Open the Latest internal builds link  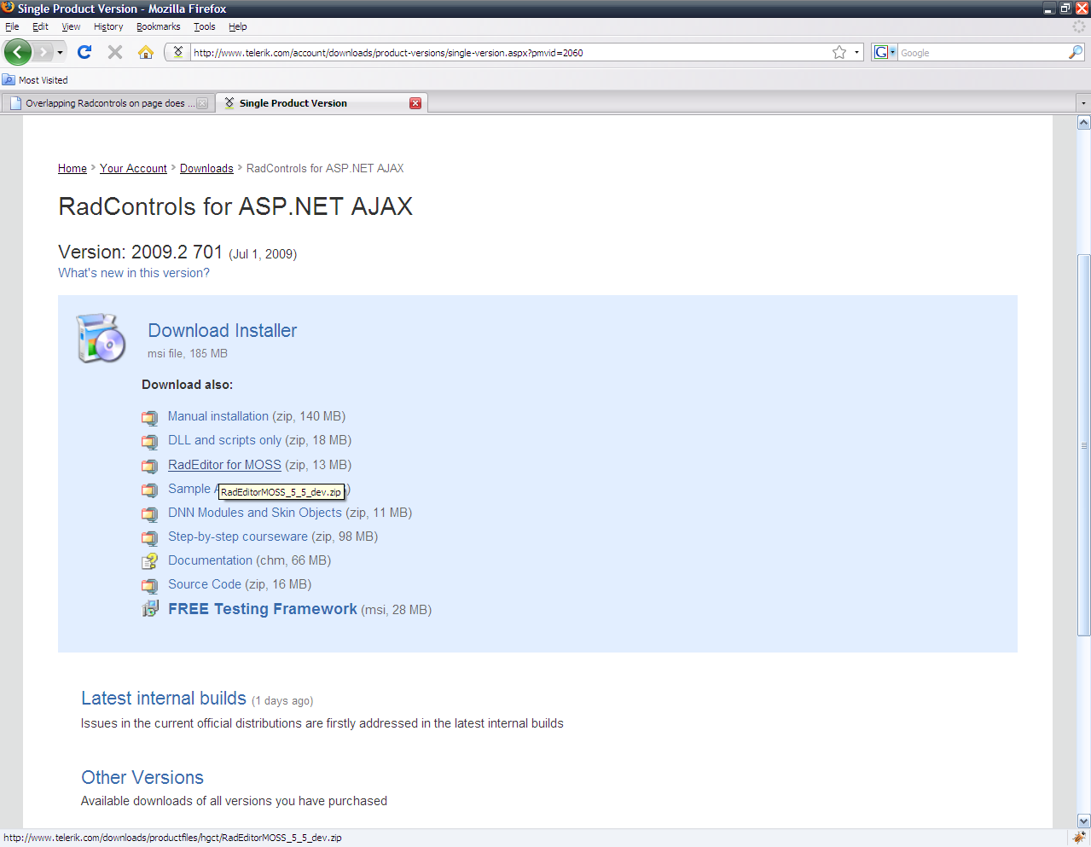164,698
